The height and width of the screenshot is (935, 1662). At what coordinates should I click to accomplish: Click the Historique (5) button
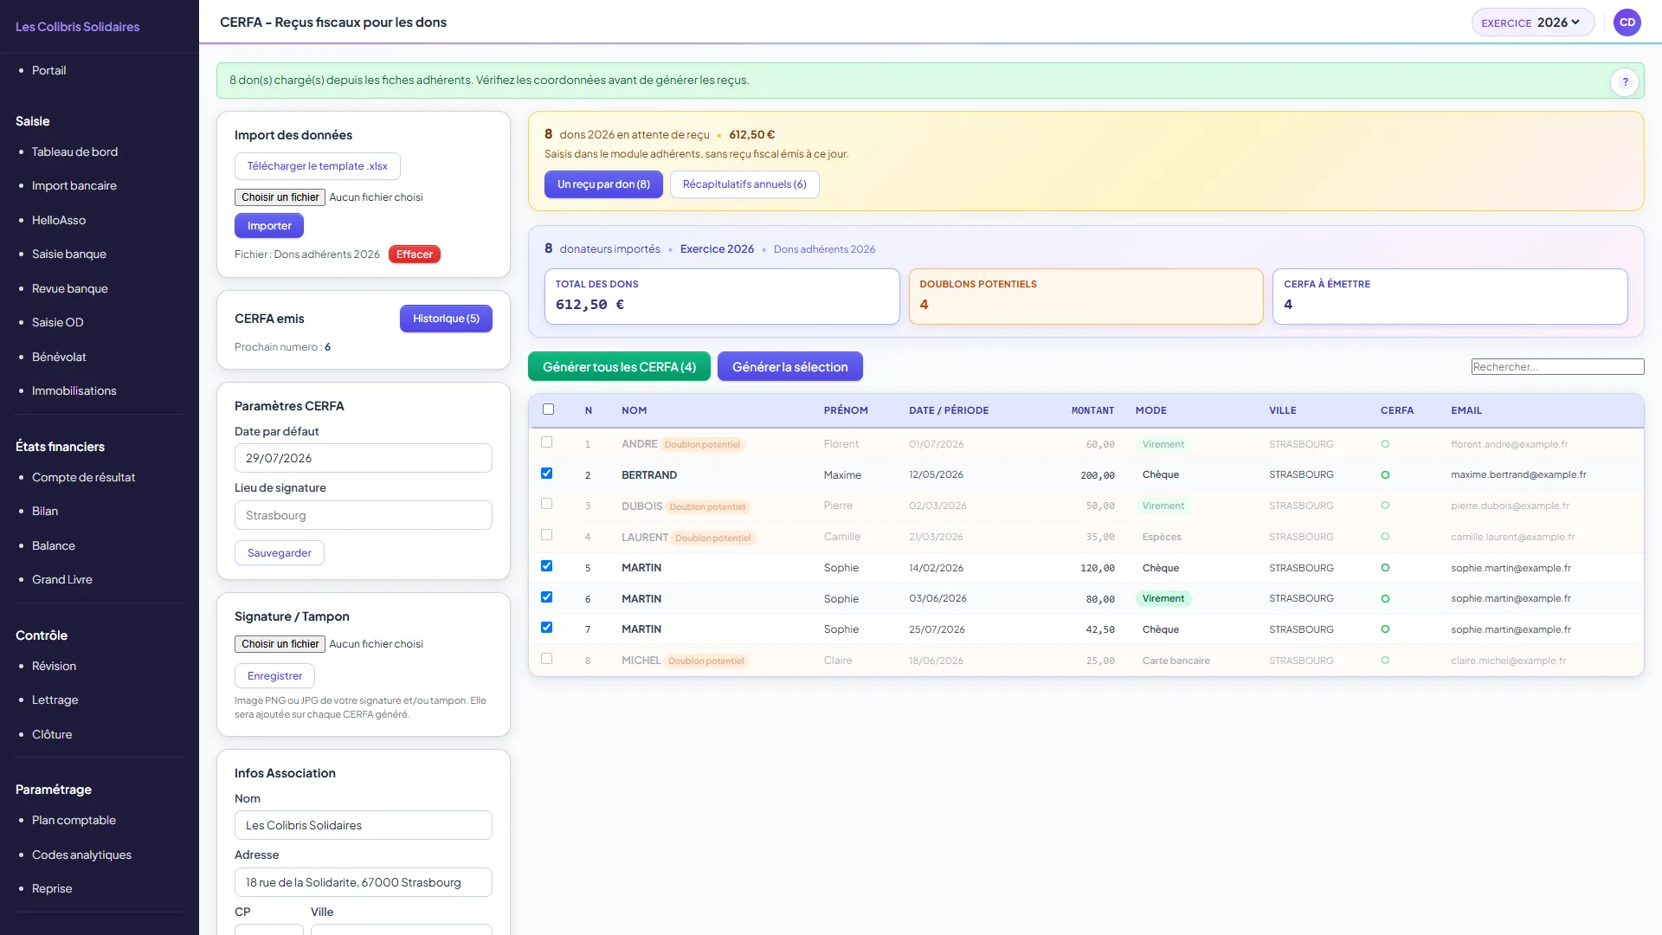tap(446, 319)
